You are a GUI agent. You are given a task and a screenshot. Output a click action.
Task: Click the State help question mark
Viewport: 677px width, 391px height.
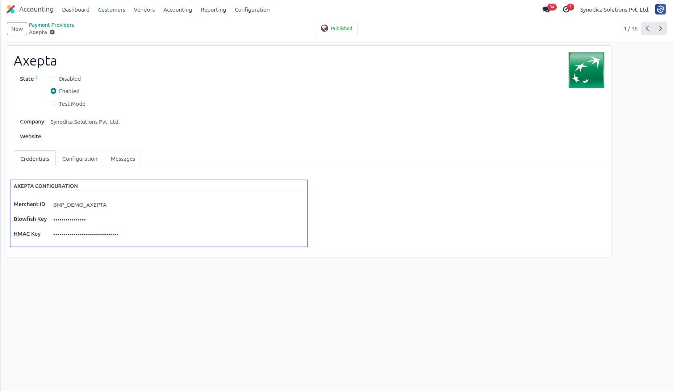[36, 77]
